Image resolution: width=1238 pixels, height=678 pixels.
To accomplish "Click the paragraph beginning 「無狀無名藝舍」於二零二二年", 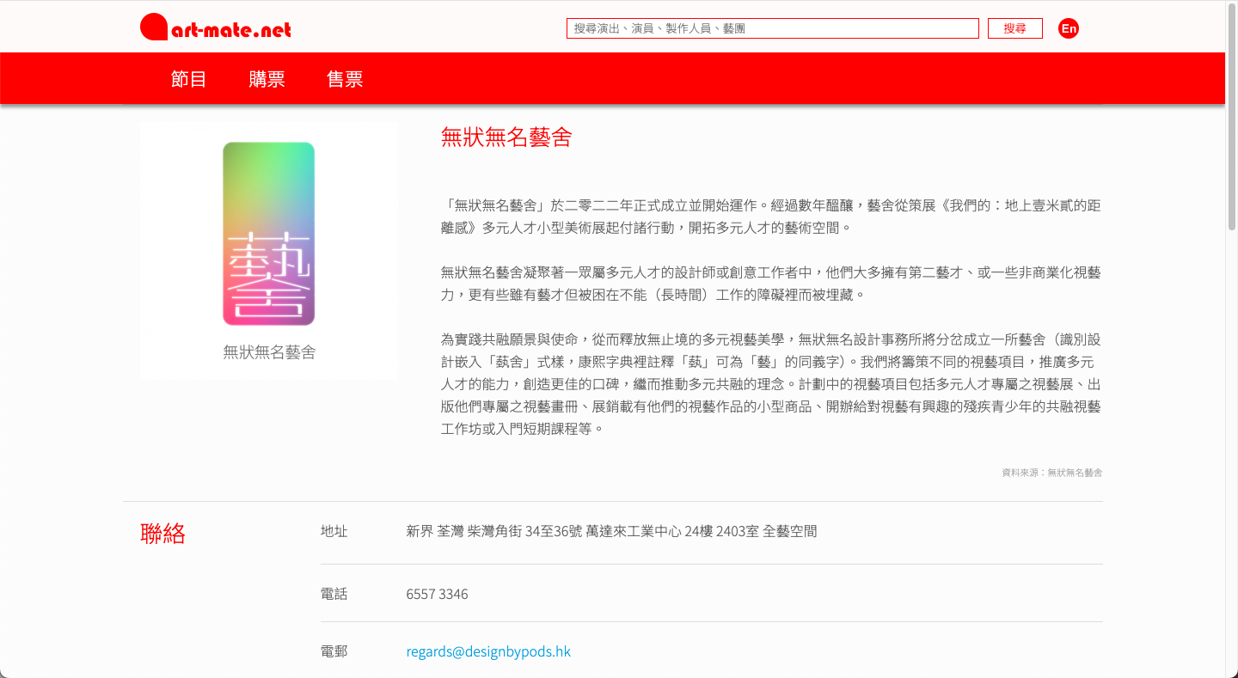I will 771,217.
